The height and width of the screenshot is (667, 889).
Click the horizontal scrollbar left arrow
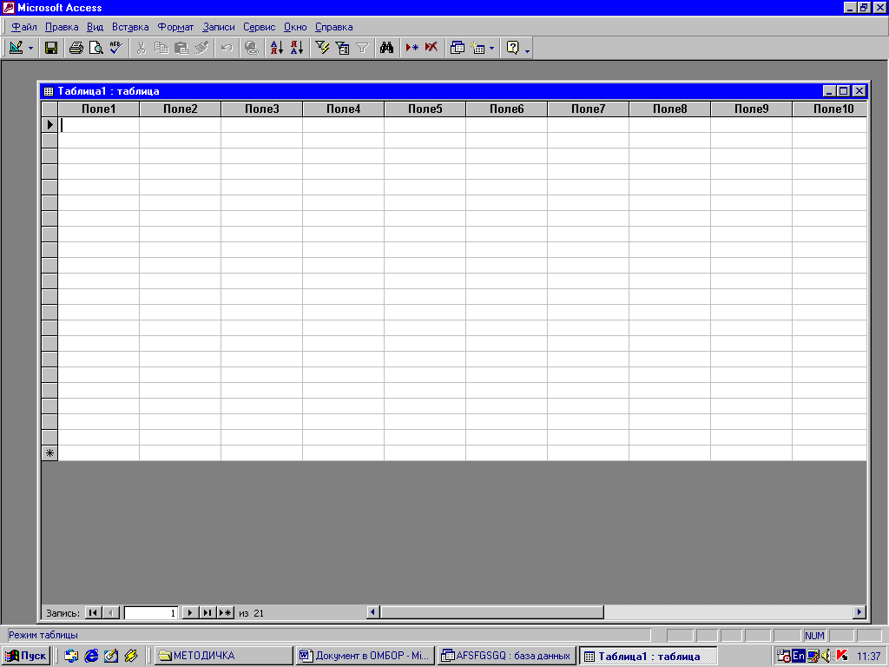point(372,612)
